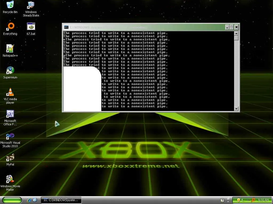Viewport: 273px width, 204px height.
Task: Click the yellow security shield tray icon
Action: 238,200
